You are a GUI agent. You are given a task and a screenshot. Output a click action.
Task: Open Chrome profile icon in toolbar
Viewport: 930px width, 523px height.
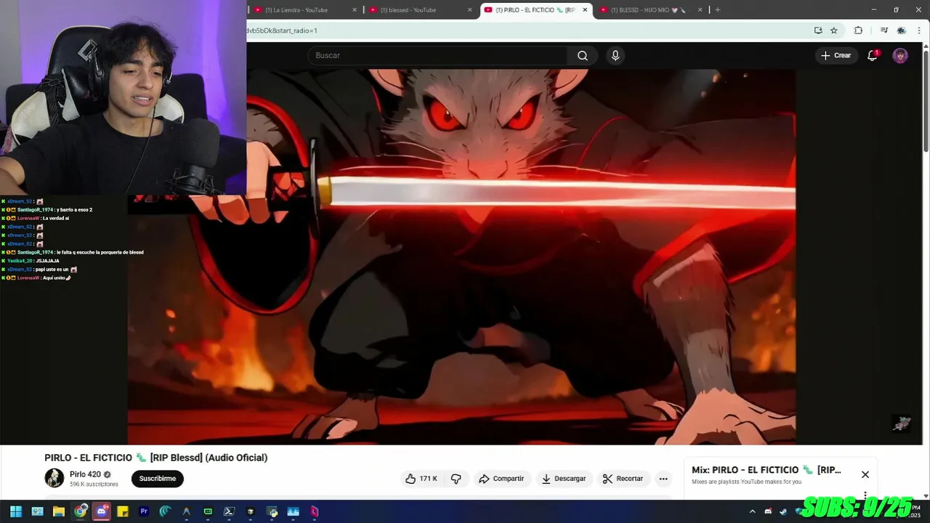click(x=902, y=31)
